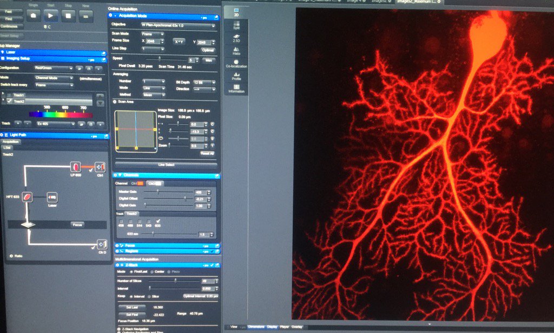Screen dimensions: 554x333
Task: Save configuration with the disk icon
Action: (x=89, y=68)
